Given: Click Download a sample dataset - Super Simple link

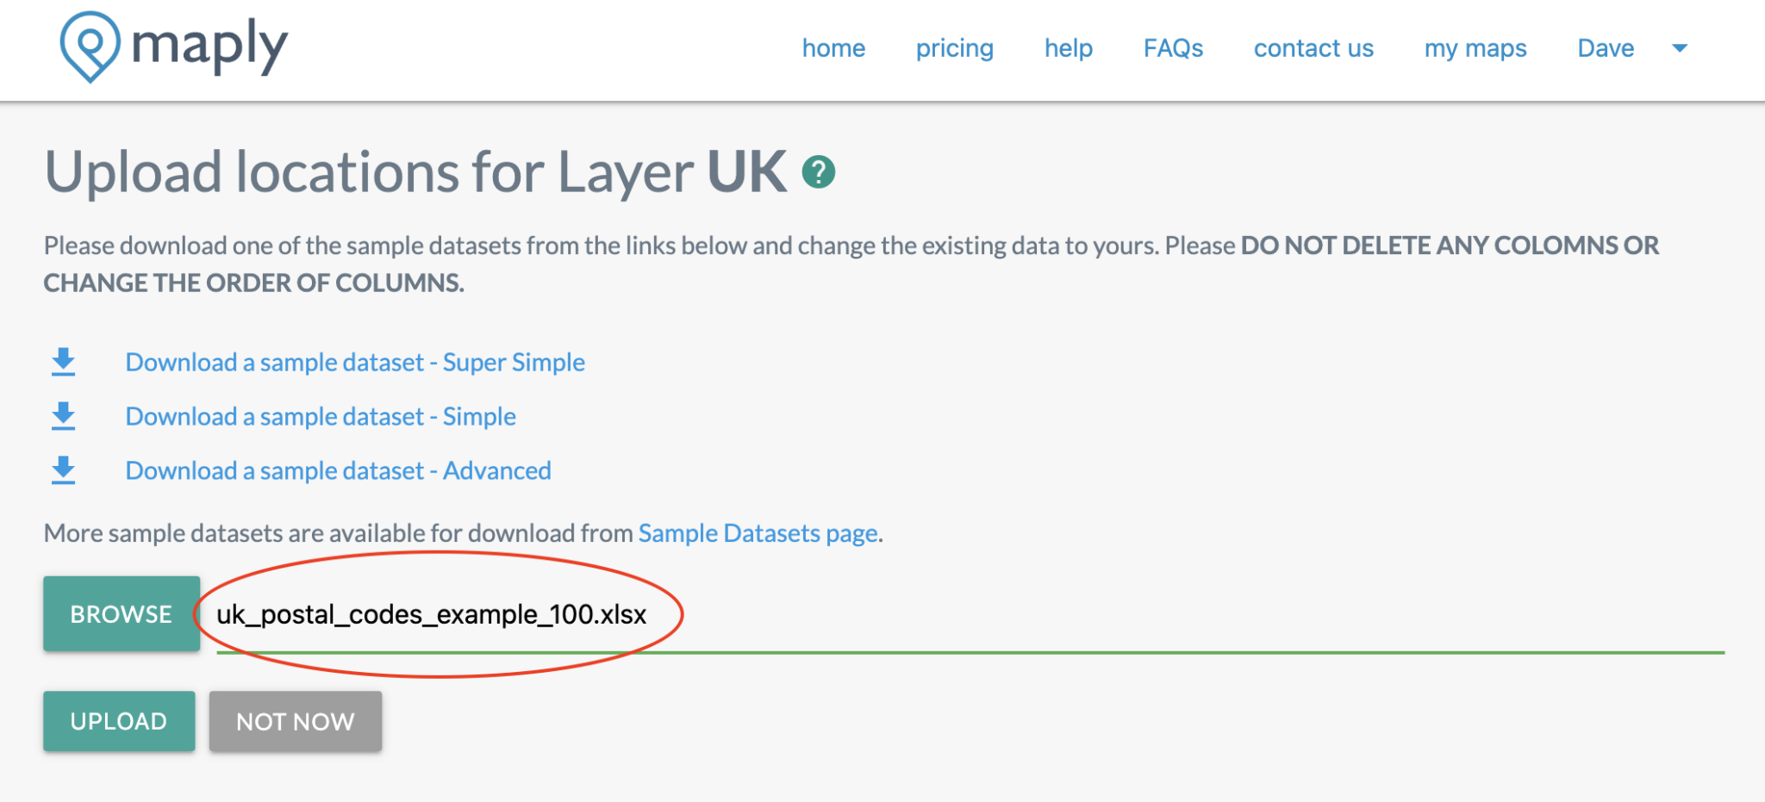Looking at the screenshot, I should [355, 363].
